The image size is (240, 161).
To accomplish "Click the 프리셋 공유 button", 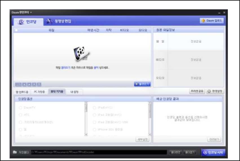I will coord(197,91).
